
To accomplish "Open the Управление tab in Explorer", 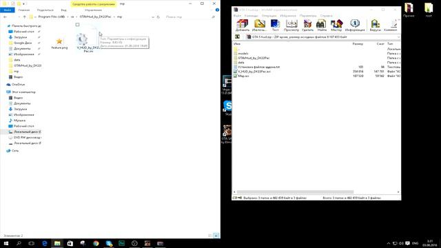I will coord(94,10).
